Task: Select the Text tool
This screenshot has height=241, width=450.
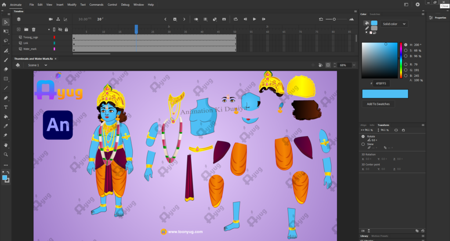Action: pos(6,107)
